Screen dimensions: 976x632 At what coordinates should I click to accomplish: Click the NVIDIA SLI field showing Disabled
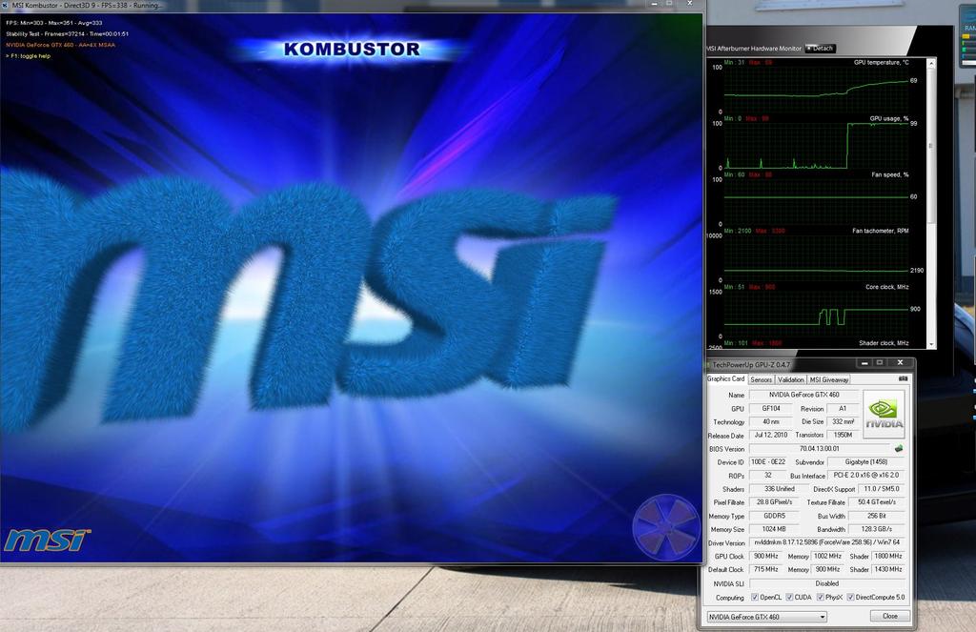[x=827, y=583]
